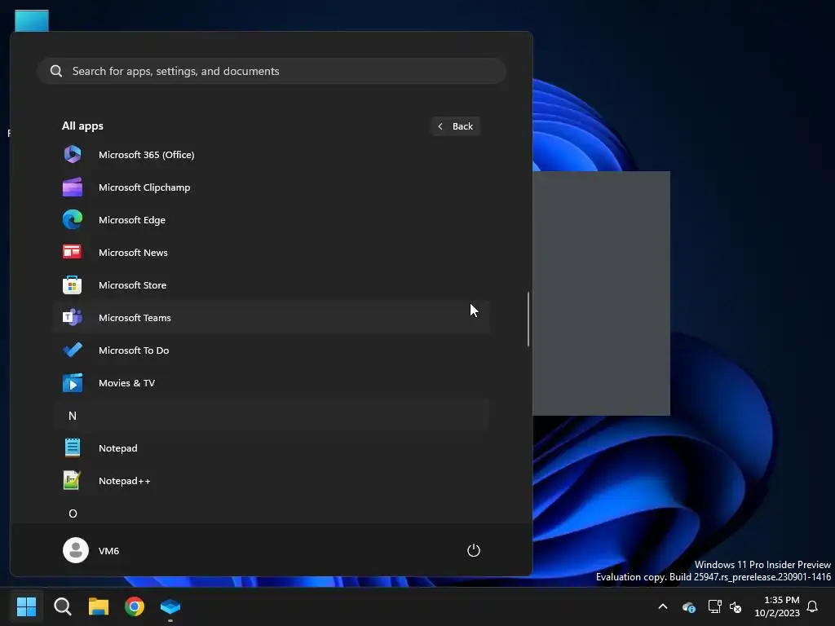The image size is (835, 626).
Task: Click the All apps list scrollbar thumb
Action: (x=528, y=319)
